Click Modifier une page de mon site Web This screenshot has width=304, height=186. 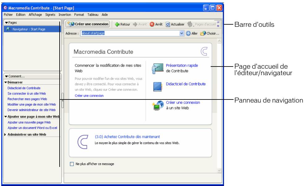pos(32,104)
